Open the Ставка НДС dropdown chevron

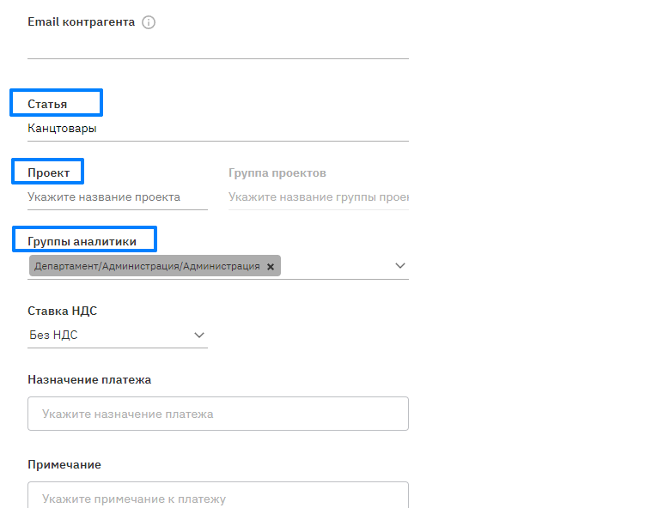pyautogui.click(x=199, y=335)
